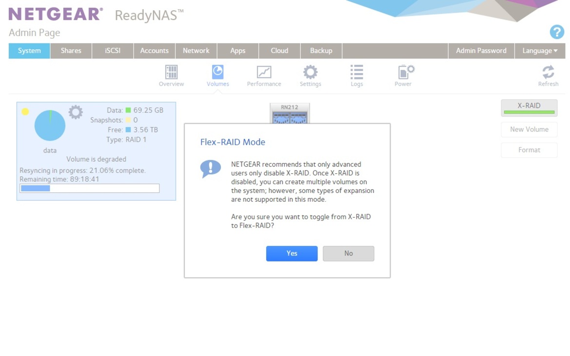
Task: Click the 'Admin Page' heading
Action: [35, 33]
